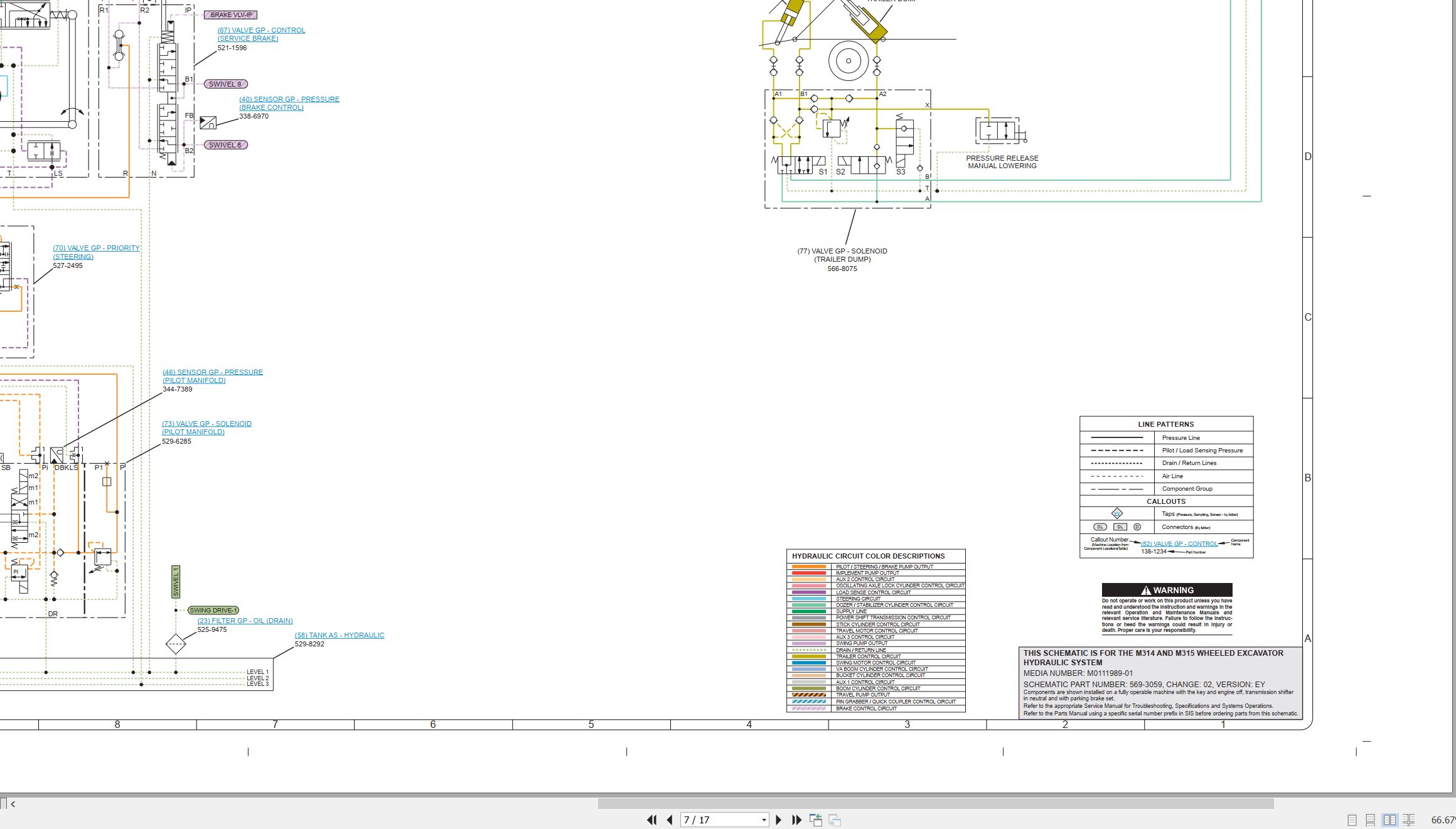Click the (52) VALVE GP - CONTROL legend link

pyautogui.click(x=1179, y=543)
